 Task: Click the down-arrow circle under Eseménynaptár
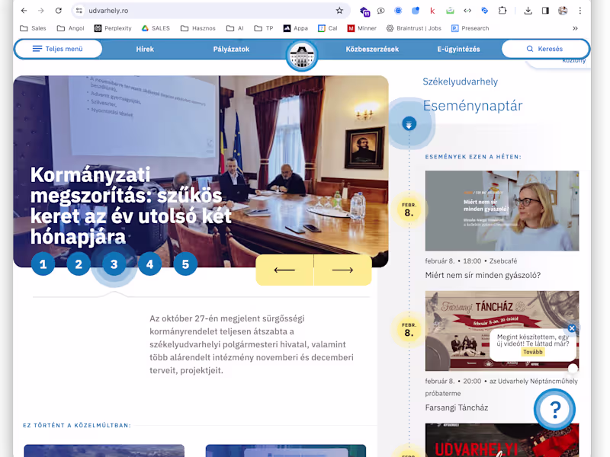[409, 124]
